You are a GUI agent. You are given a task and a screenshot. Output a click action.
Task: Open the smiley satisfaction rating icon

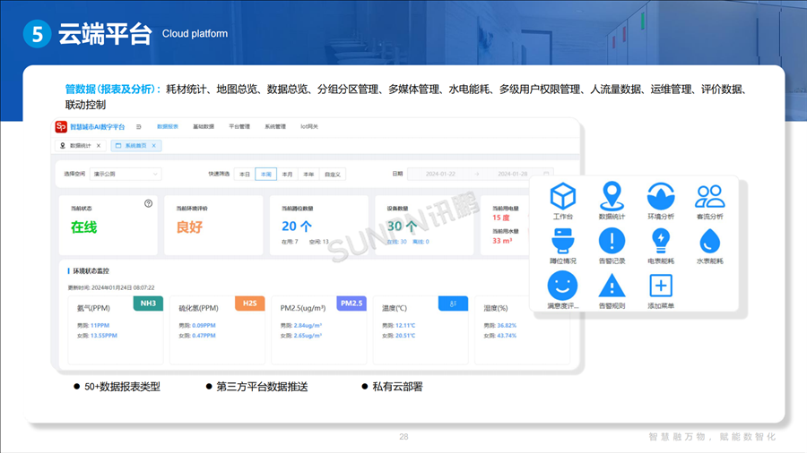click(x=562, y=286)
